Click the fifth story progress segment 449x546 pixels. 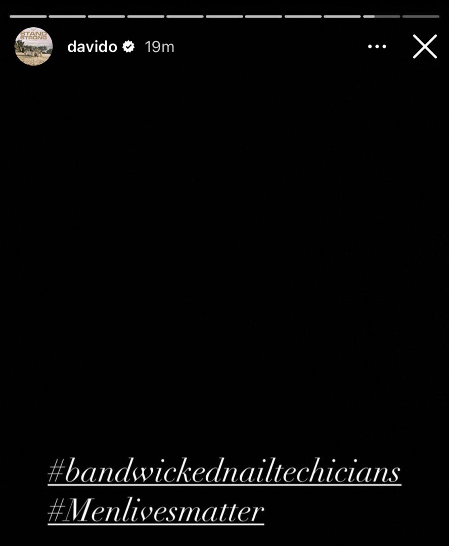tap(185, 16)
